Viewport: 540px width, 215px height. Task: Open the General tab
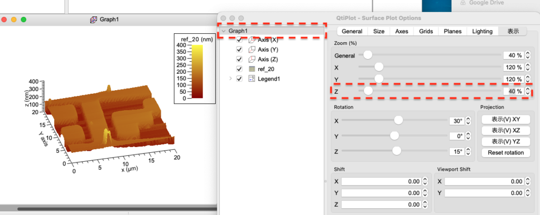352,31
